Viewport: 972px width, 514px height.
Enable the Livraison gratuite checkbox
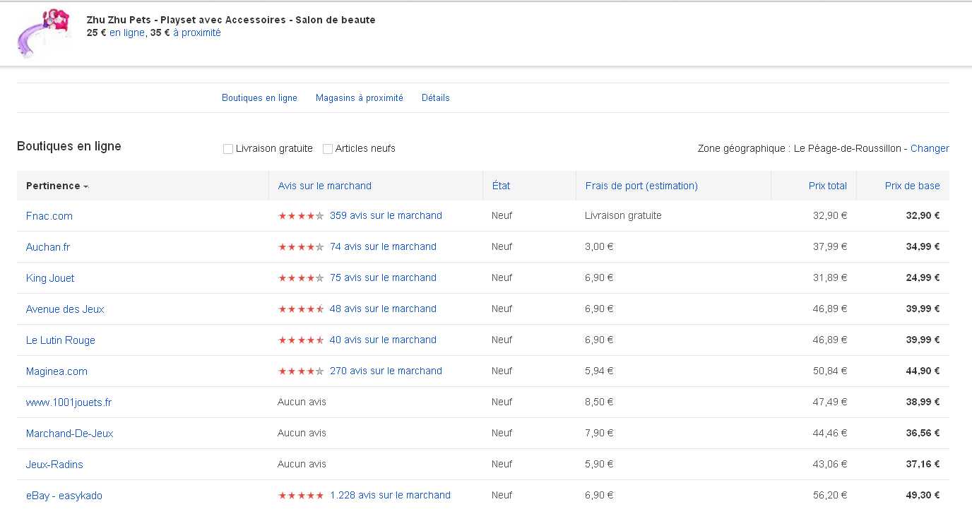tap(228, 149)
